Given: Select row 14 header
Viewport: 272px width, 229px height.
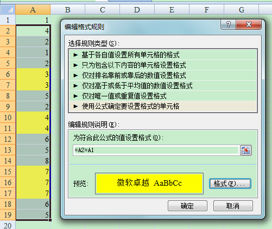Looking at the screenshot, I should pos(8,161).
